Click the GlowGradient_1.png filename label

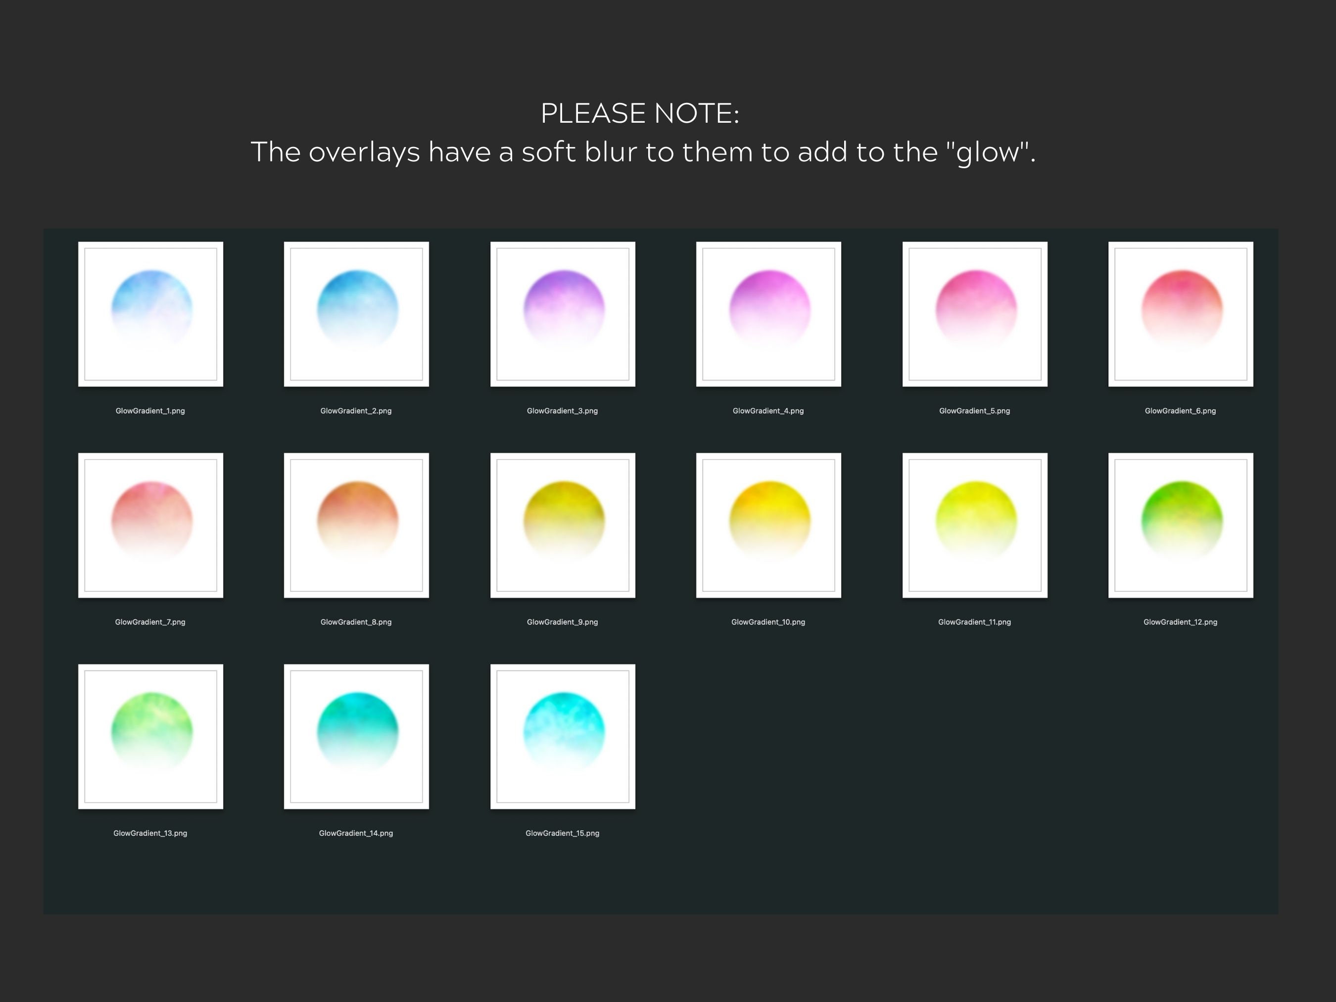(151, 411)
